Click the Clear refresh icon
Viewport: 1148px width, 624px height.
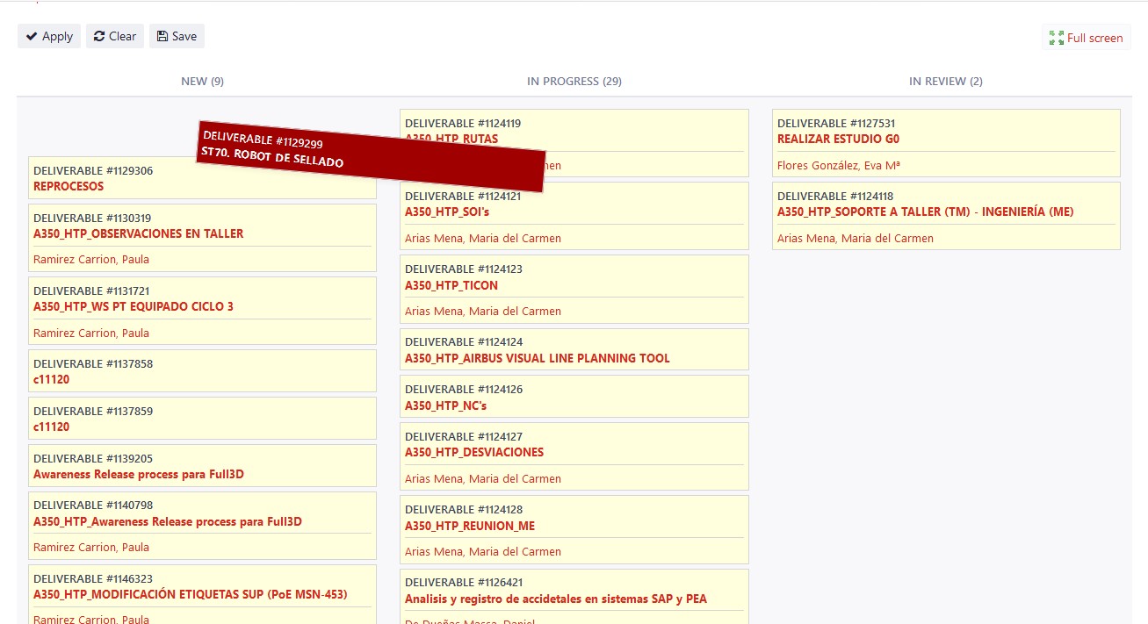[x=99, y=36]
